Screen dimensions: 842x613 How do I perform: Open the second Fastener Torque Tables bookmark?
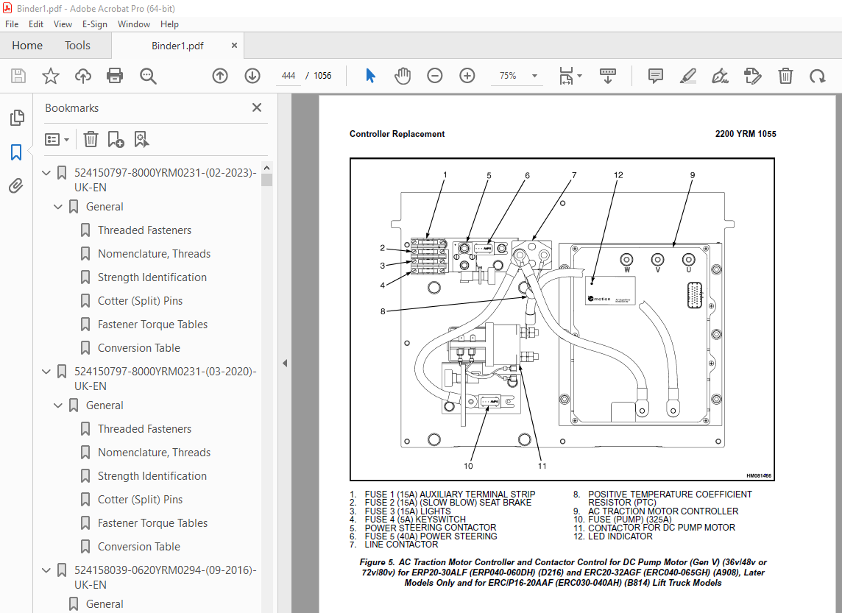coord(152,523)
